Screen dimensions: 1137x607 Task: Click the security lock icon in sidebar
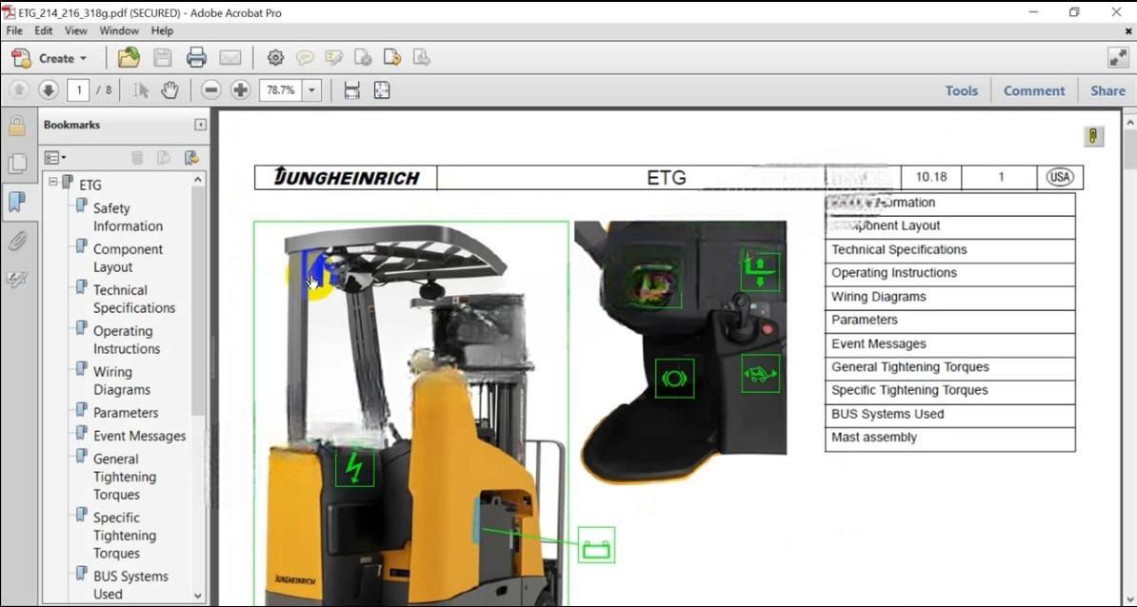(x=17, y=125)
